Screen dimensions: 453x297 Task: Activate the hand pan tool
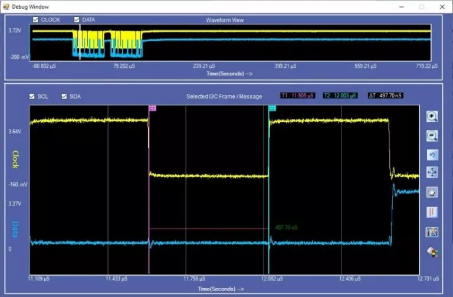pyautogui.click(x=432, y=192)
